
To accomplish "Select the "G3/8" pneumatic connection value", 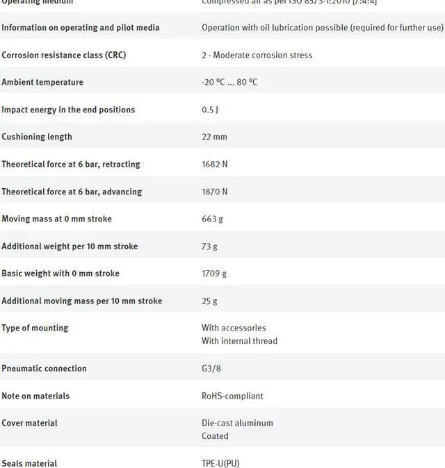I will [x=211, y=369].
